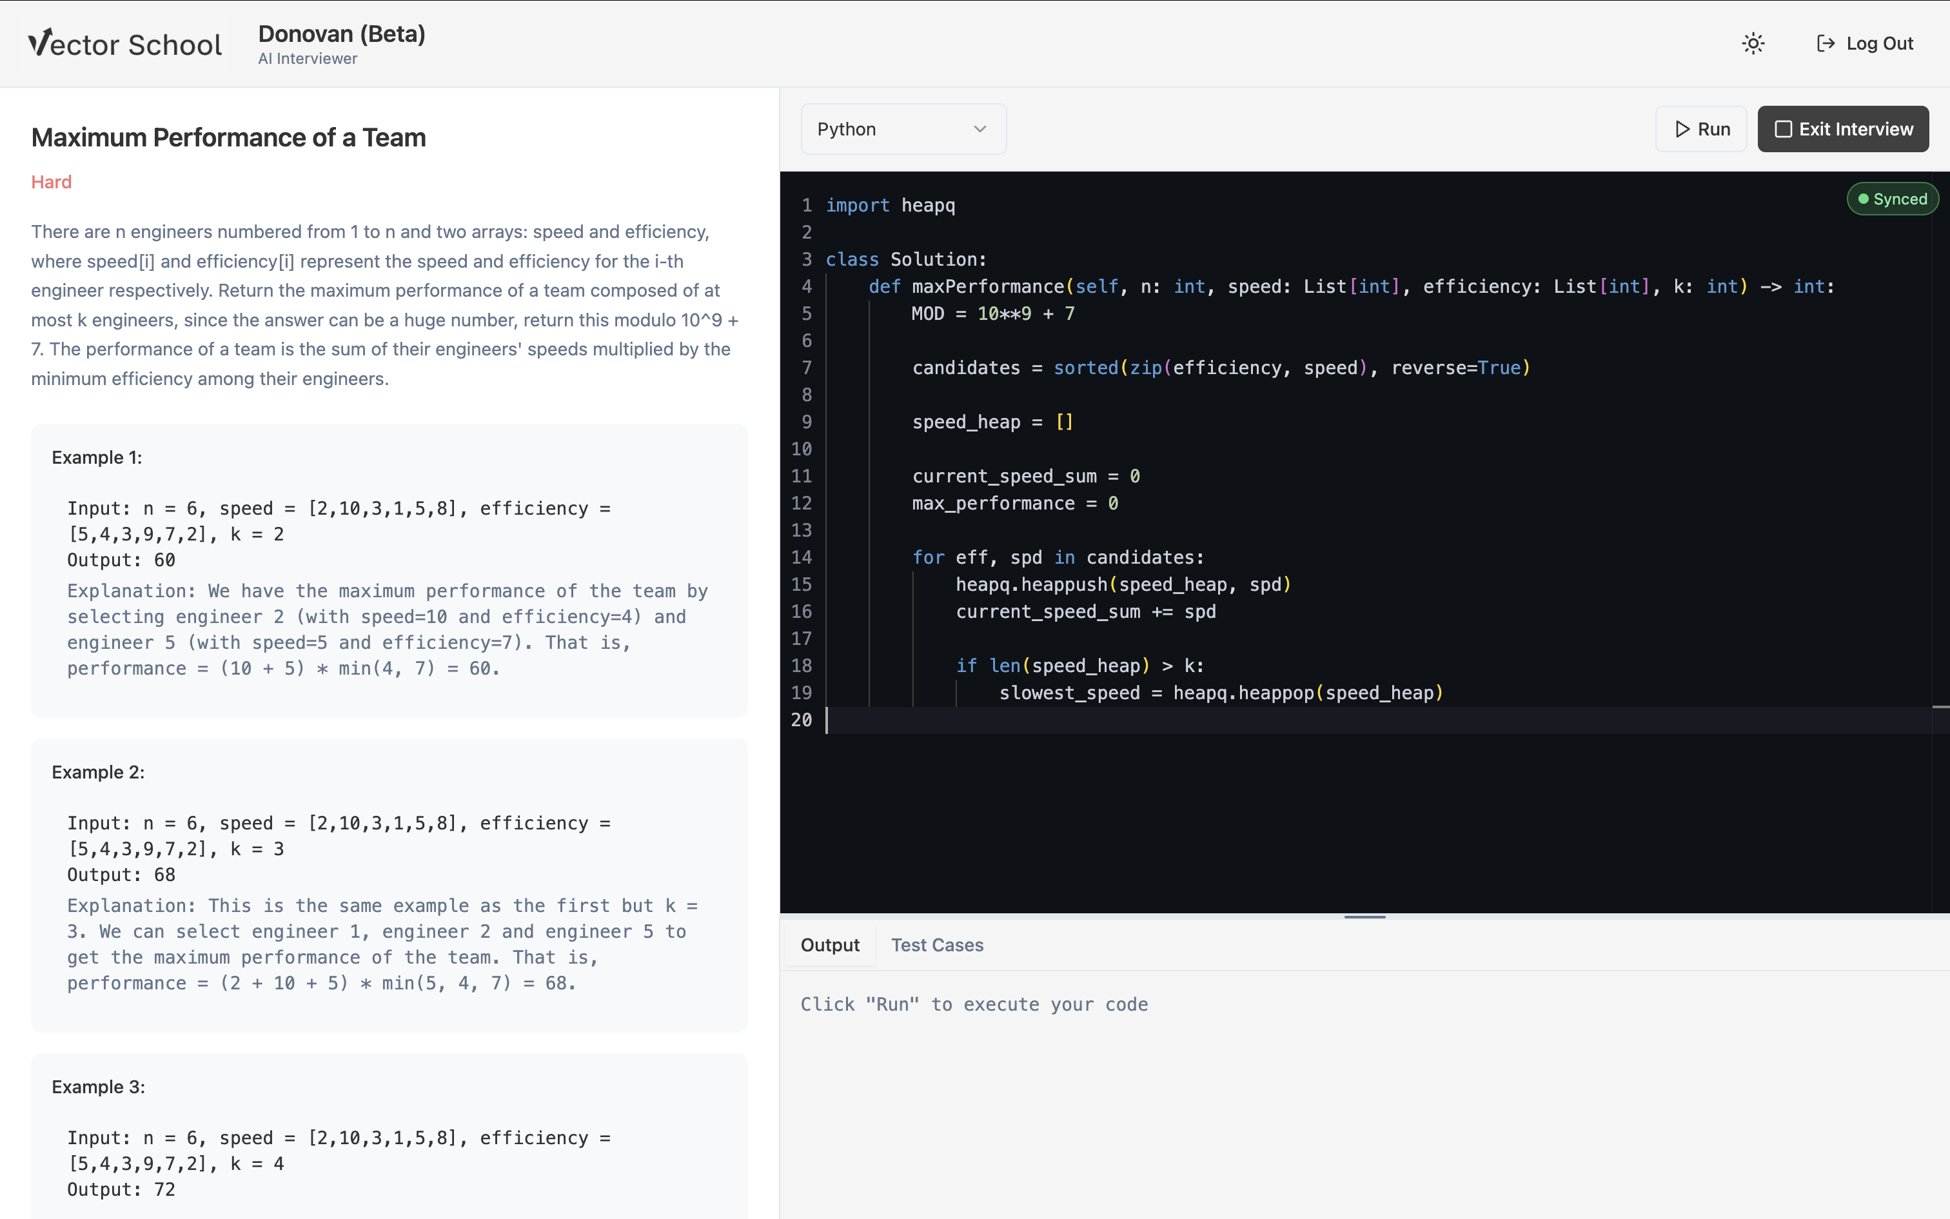
Task: Switch to the Test Cases tab
Action: click(937, 945)
